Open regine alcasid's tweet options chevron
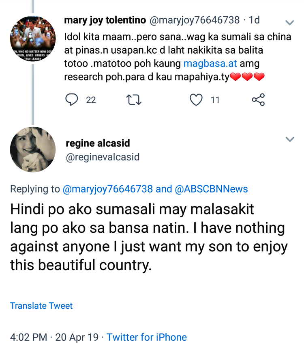 click(x=289, y=139)
